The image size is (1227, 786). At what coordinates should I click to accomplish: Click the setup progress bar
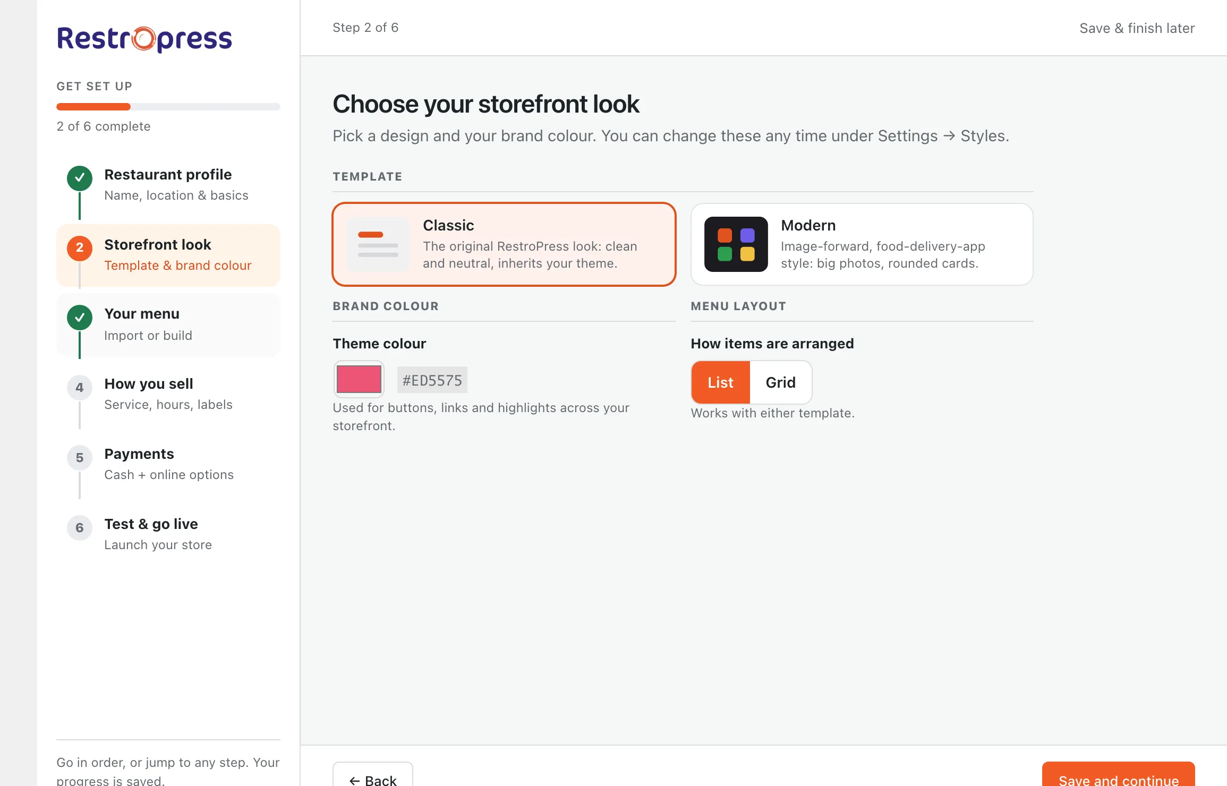click(x=168, y=107)
